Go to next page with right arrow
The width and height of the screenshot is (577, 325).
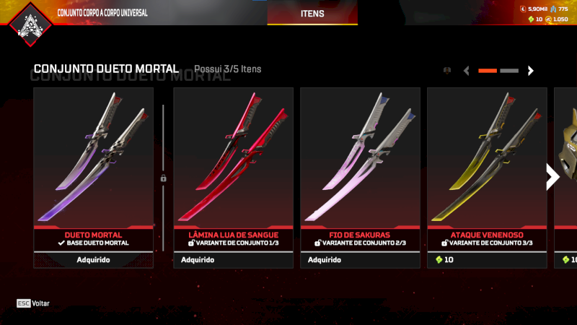coord(530,70)
